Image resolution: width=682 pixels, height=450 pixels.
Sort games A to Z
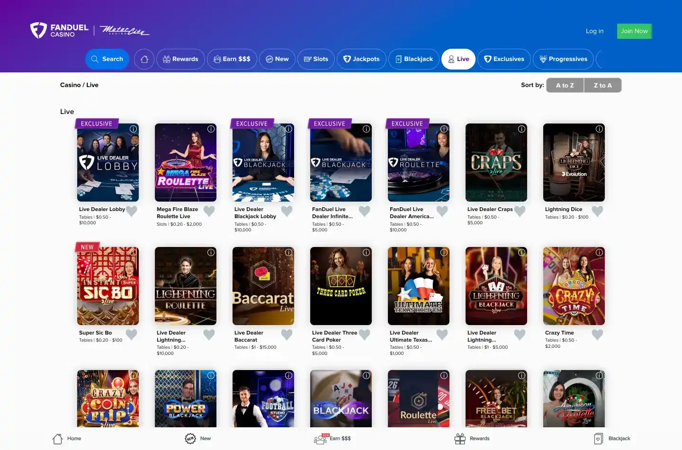coord(565,85)
